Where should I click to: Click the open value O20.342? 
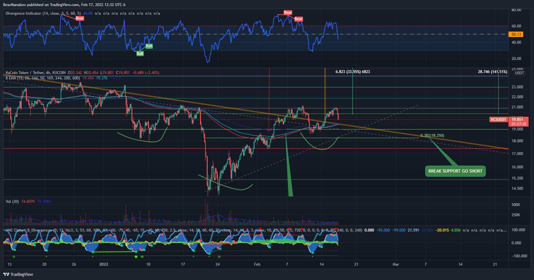[75, 73]
